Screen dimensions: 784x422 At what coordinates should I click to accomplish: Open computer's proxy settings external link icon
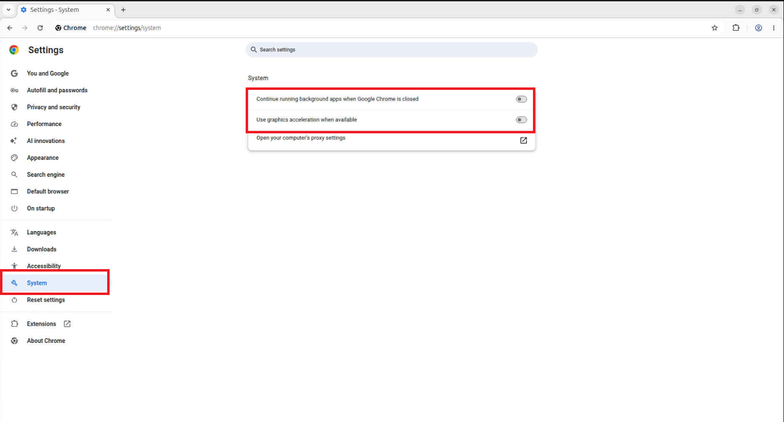(523, 140)
